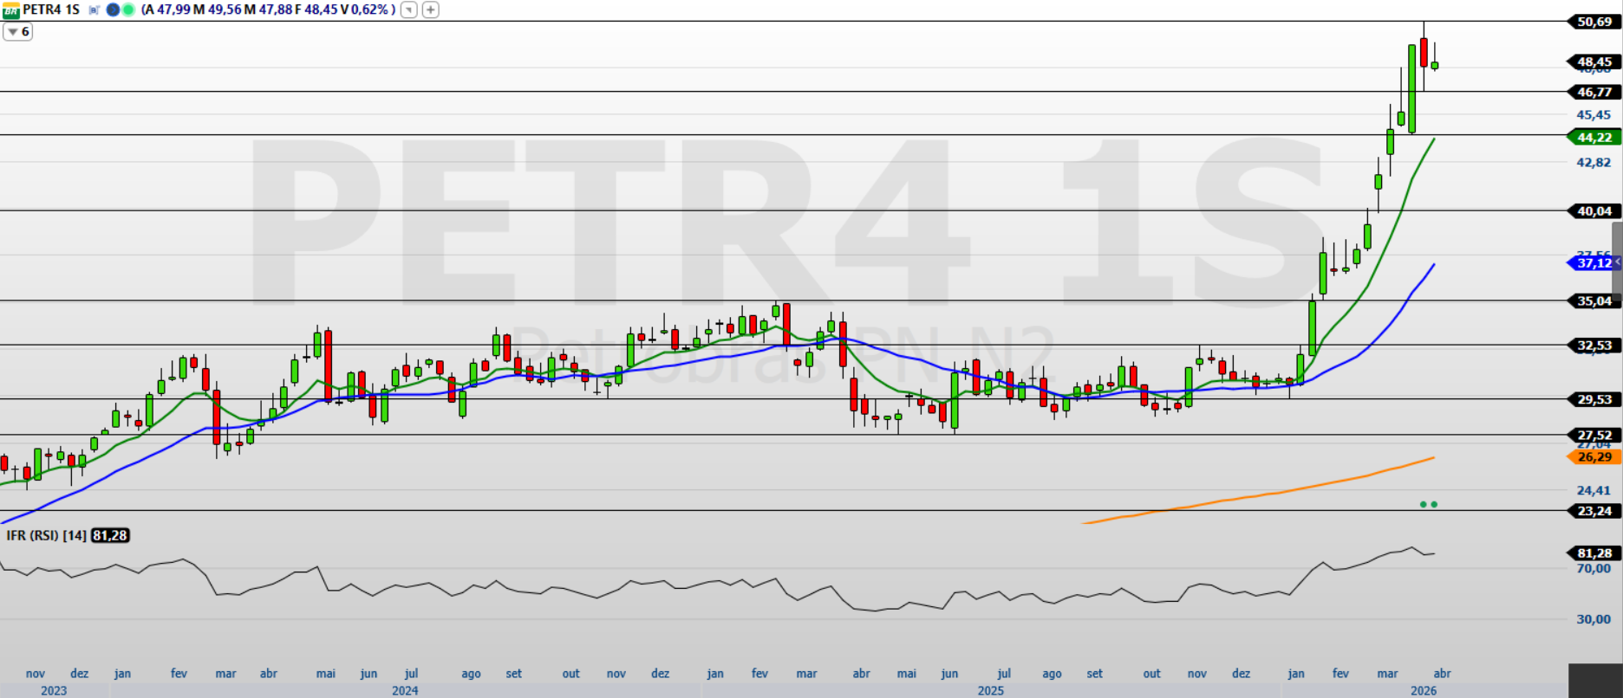
Task: Select the blue moving average tag 37,12
Action: (x=1594, y=262)
